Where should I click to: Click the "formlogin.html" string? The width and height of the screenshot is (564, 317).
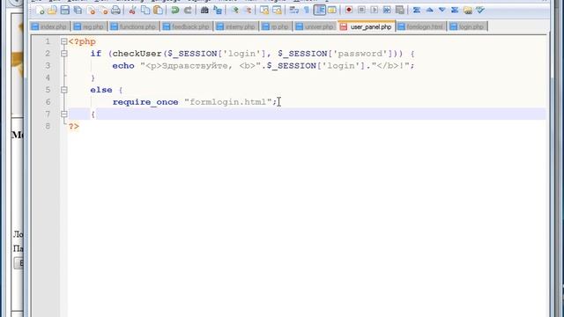point(228,102)
